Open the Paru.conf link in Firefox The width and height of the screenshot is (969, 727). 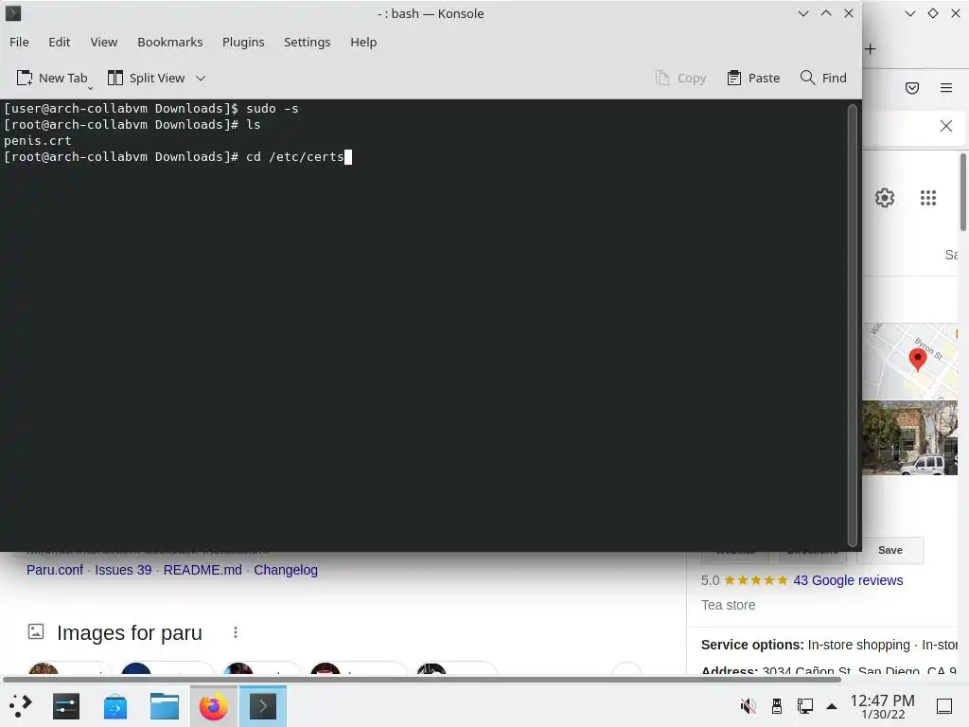(x=54, y=570)
